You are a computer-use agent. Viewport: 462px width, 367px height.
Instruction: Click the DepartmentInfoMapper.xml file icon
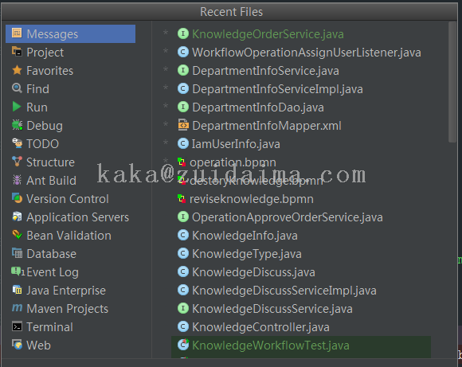(183, 125)
